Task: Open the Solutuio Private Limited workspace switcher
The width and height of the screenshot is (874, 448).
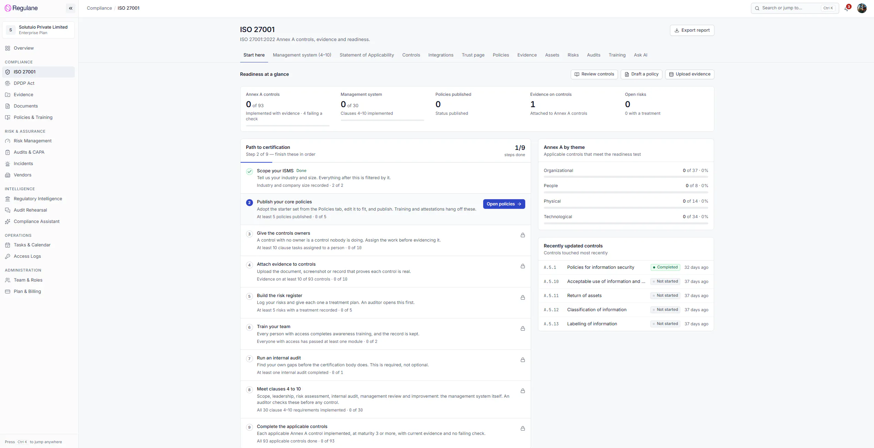Action: 39,30
